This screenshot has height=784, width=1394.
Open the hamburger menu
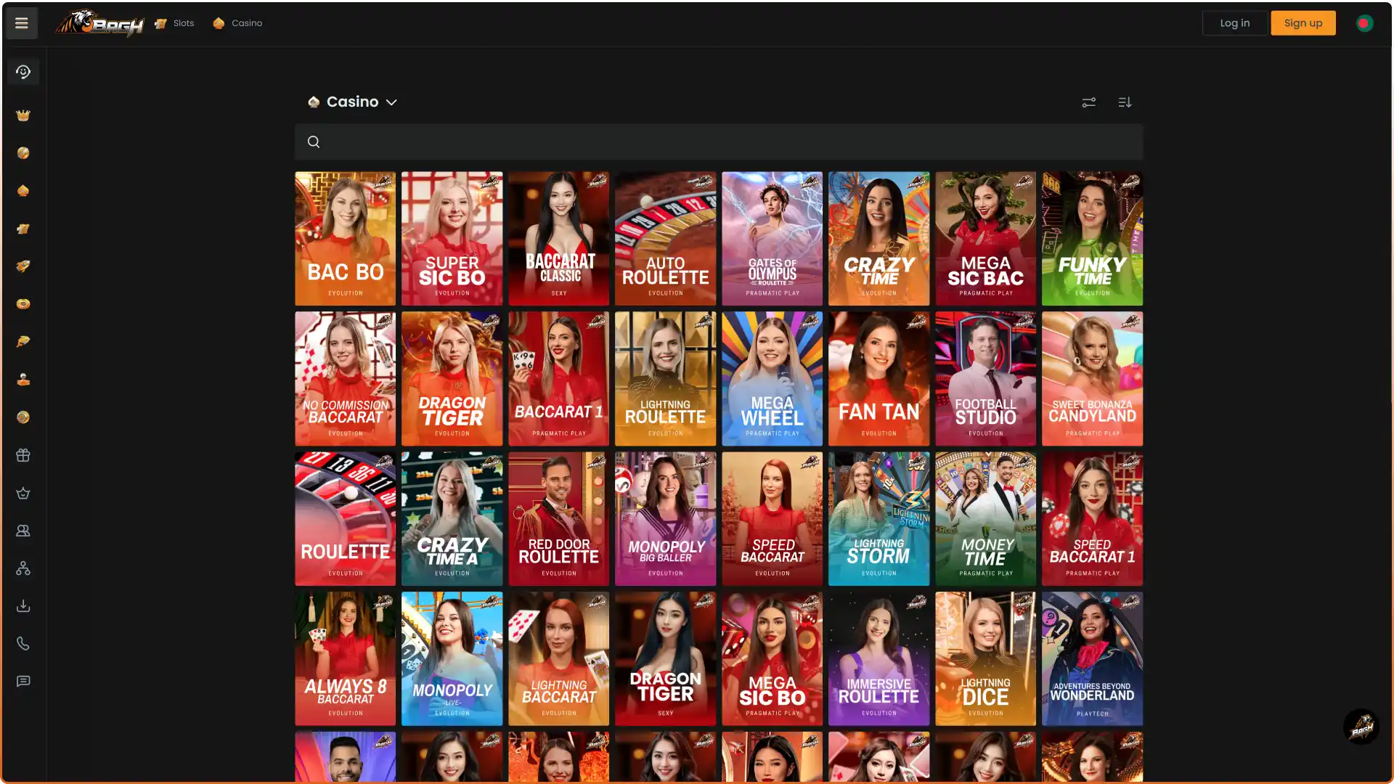tap(22, 23)
